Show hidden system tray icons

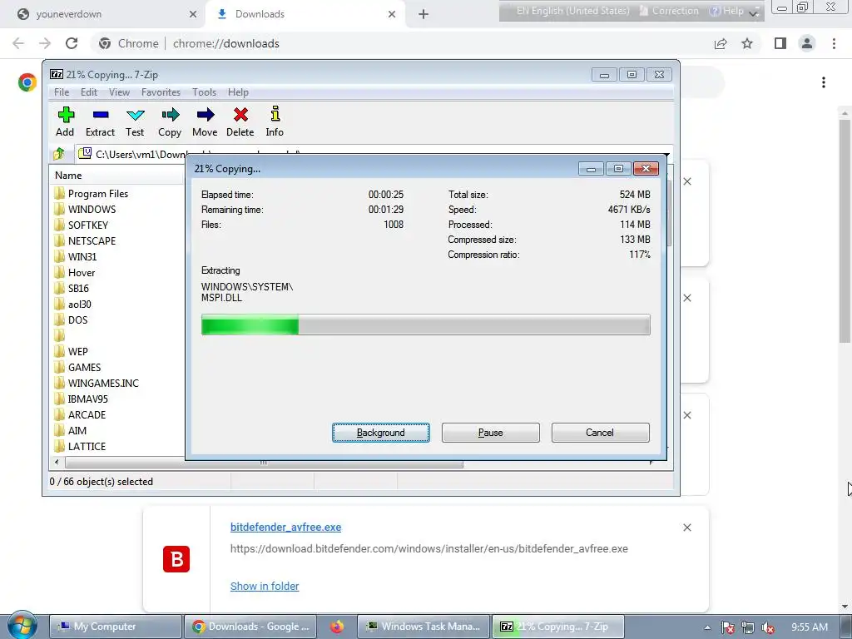point(707,627)
